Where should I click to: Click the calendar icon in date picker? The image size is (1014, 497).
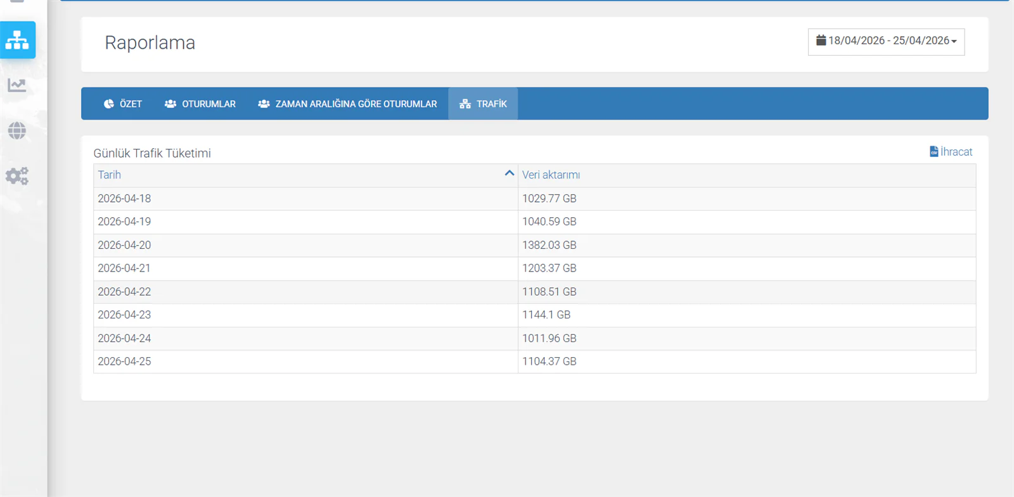coord(821,40)
